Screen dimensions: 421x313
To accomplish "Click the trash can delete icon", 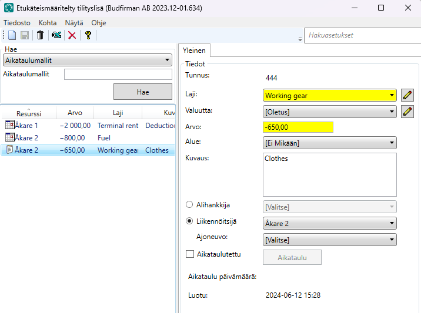I will (x=40, y=35).
